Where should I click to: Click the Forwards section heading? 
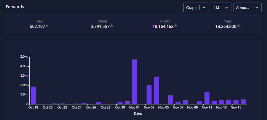(x=15, y=7)
